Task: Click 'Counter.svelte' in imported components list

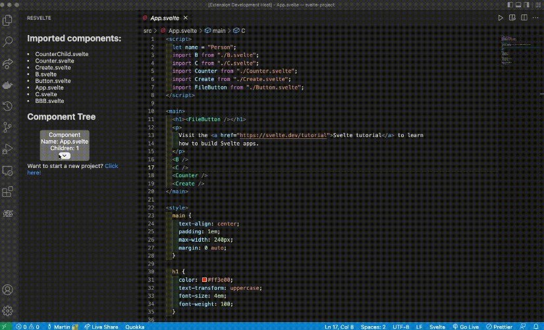Action: pos(55,61)
